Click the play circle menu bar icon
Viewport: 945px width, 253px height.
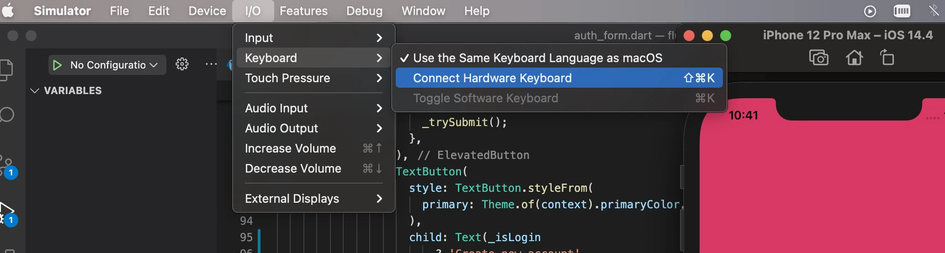point(870,11)
